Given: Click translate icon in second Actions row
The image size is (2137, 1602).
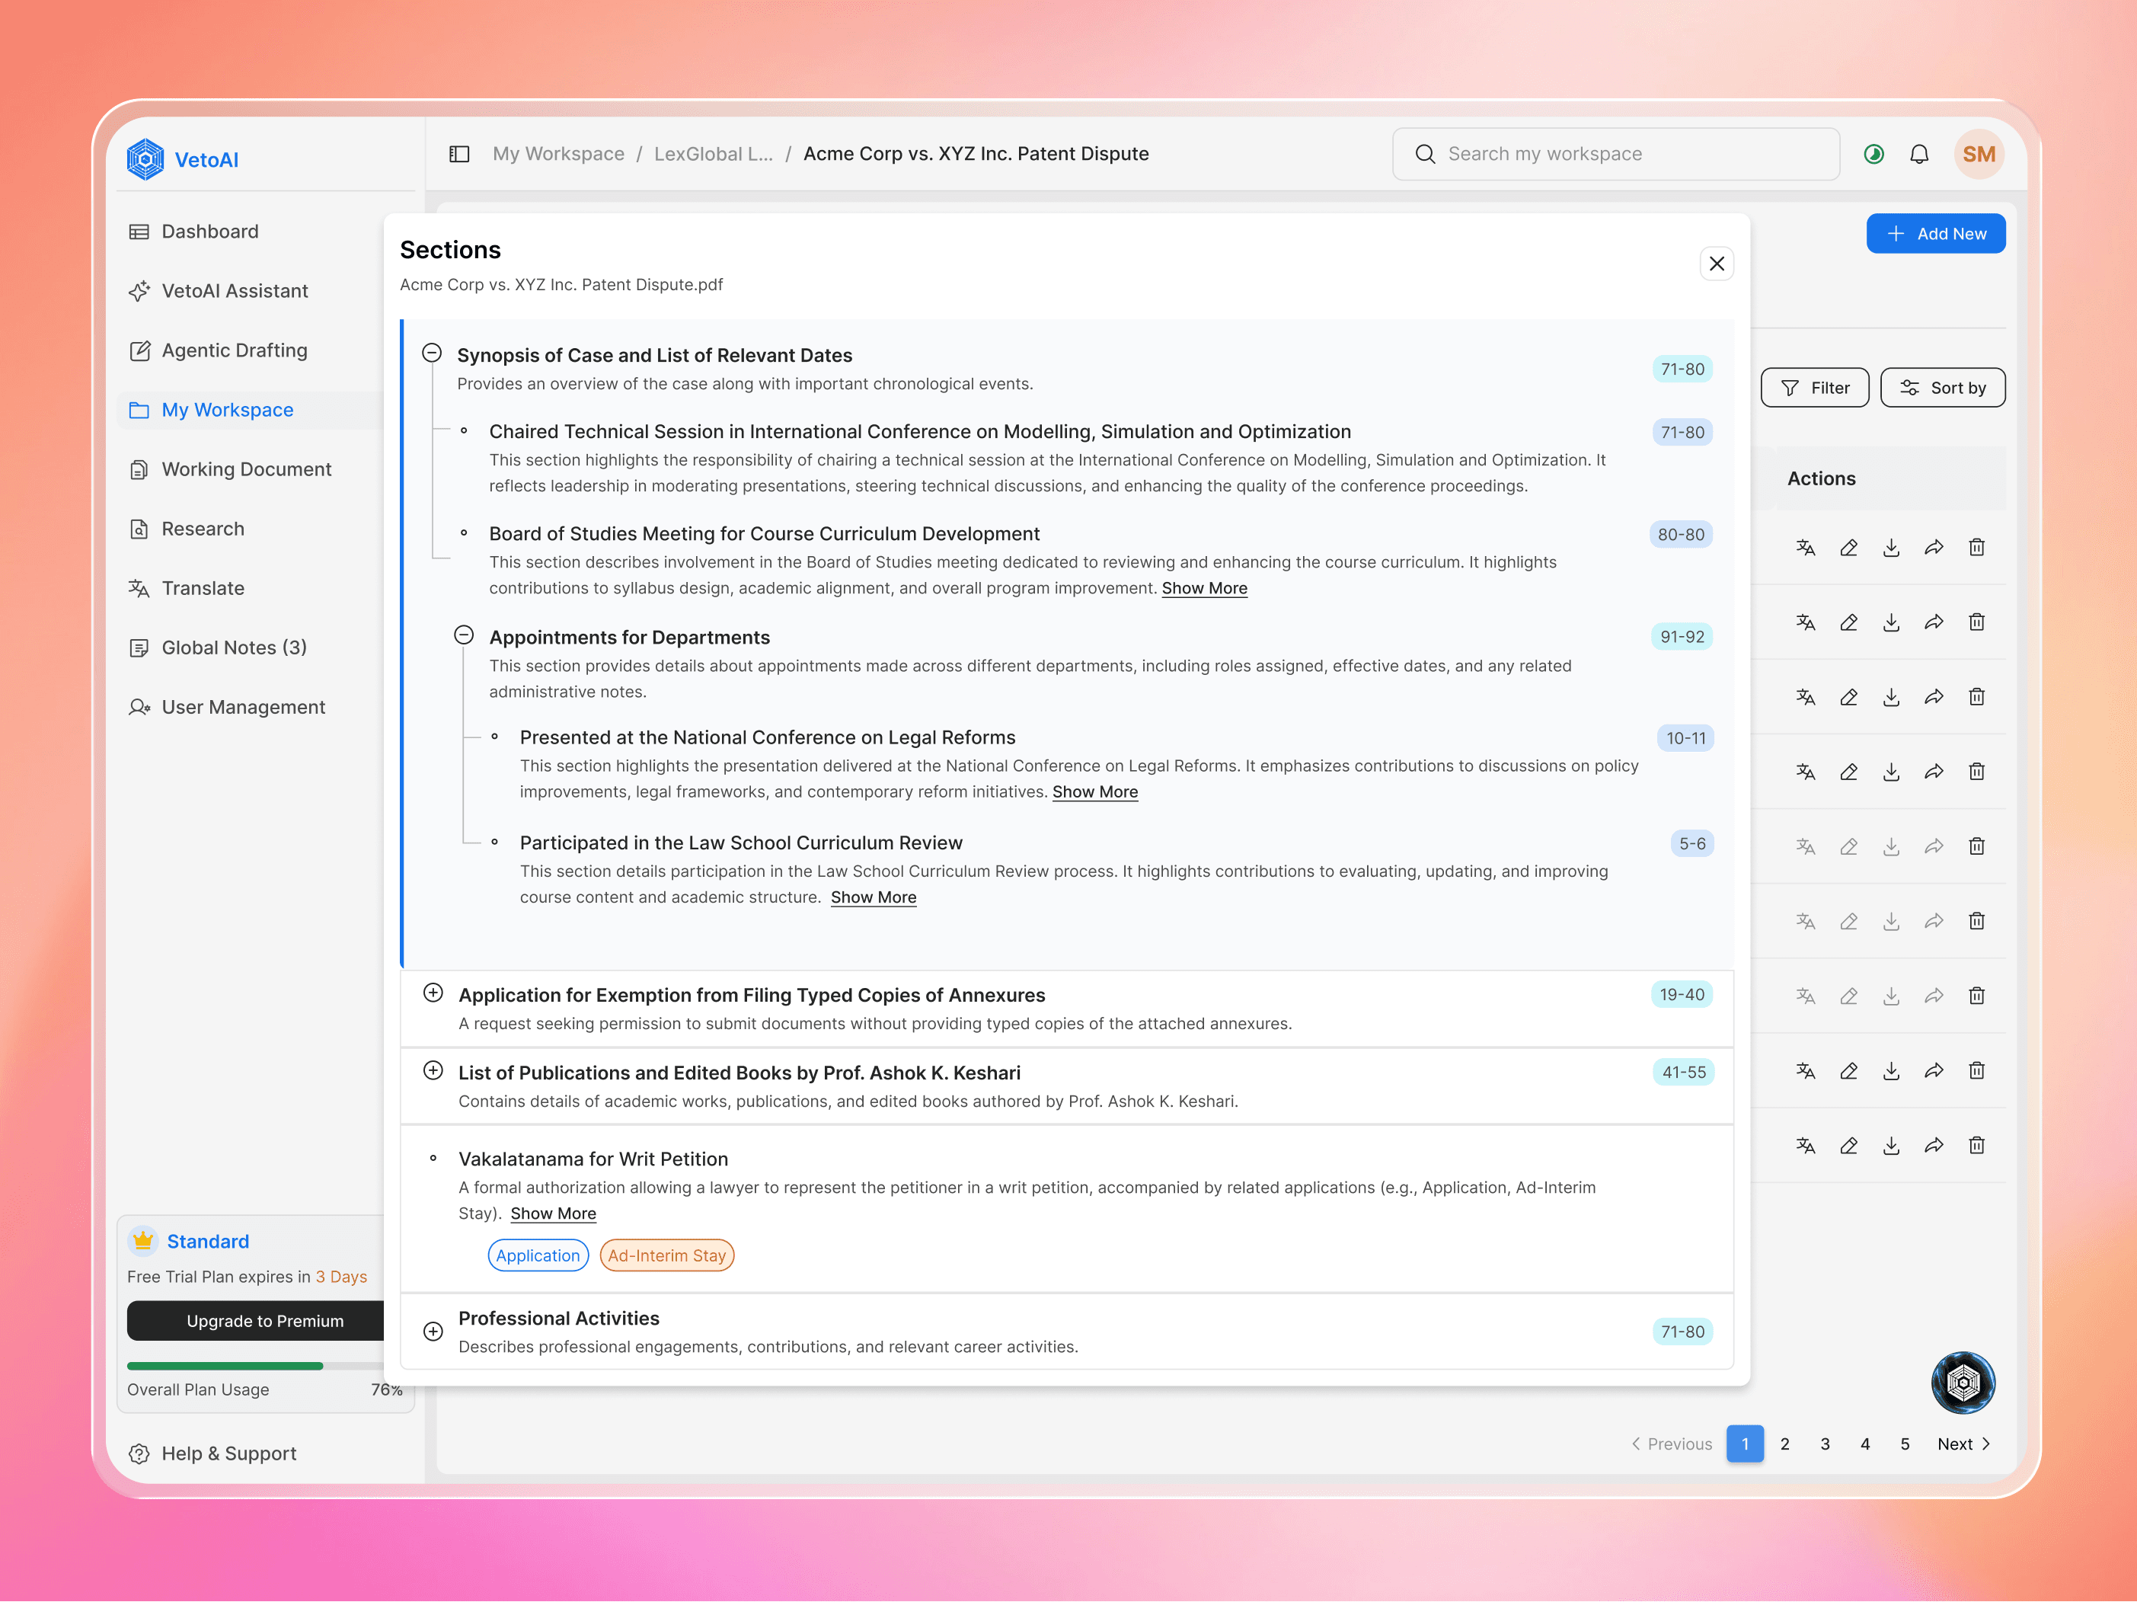Looking at the screenshot, I should click(1805, 622).
